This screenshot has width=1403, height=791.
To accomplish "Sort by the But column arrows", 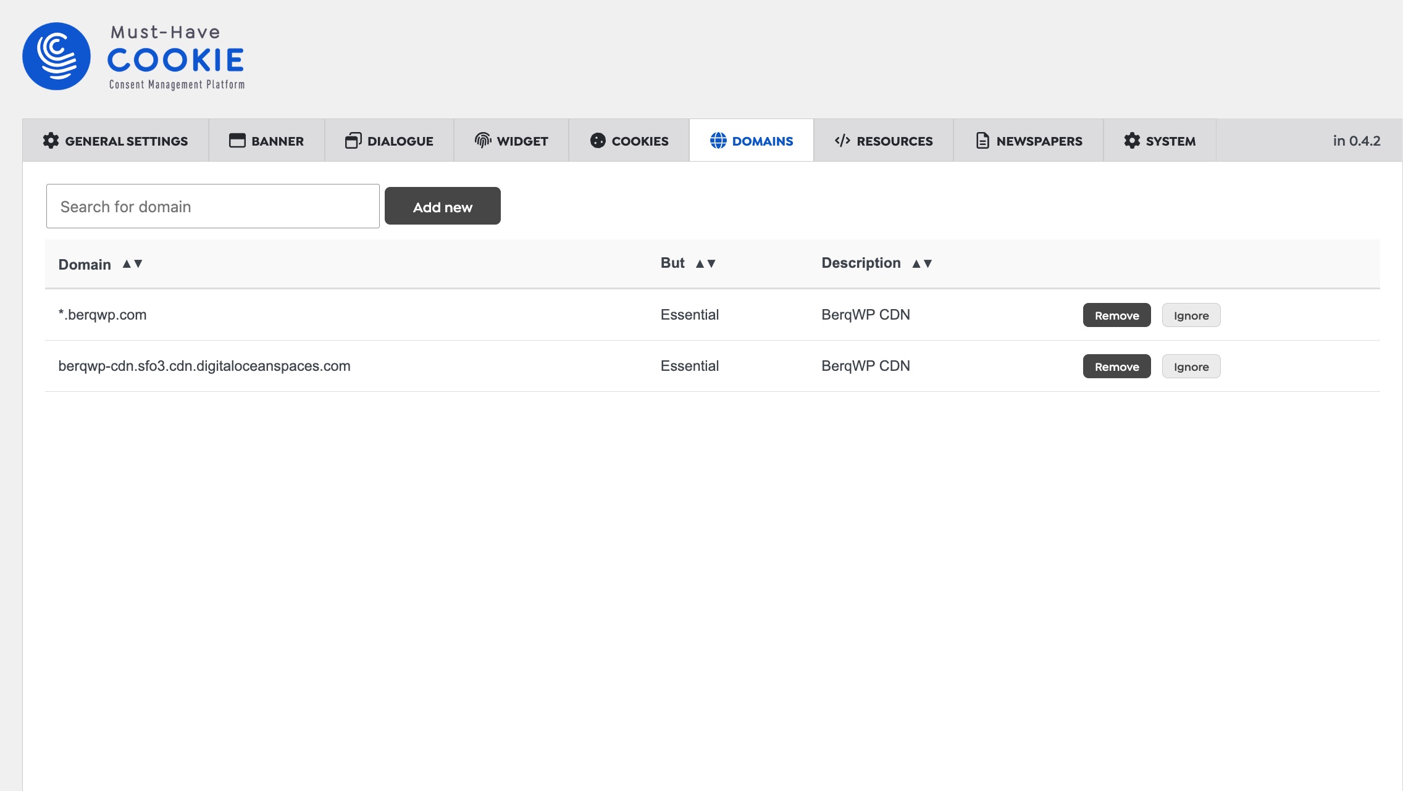I will click(x=705, y=263).
